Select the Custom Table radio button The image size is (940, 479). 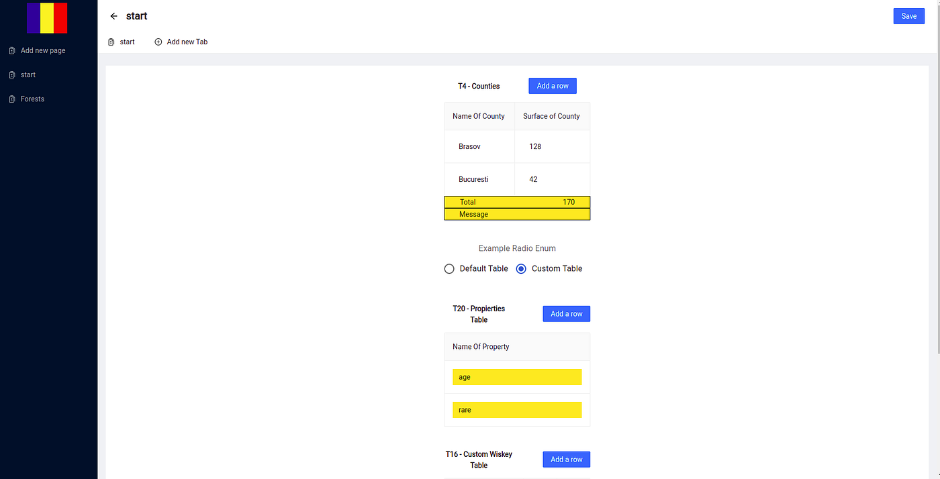coord(521,268)
